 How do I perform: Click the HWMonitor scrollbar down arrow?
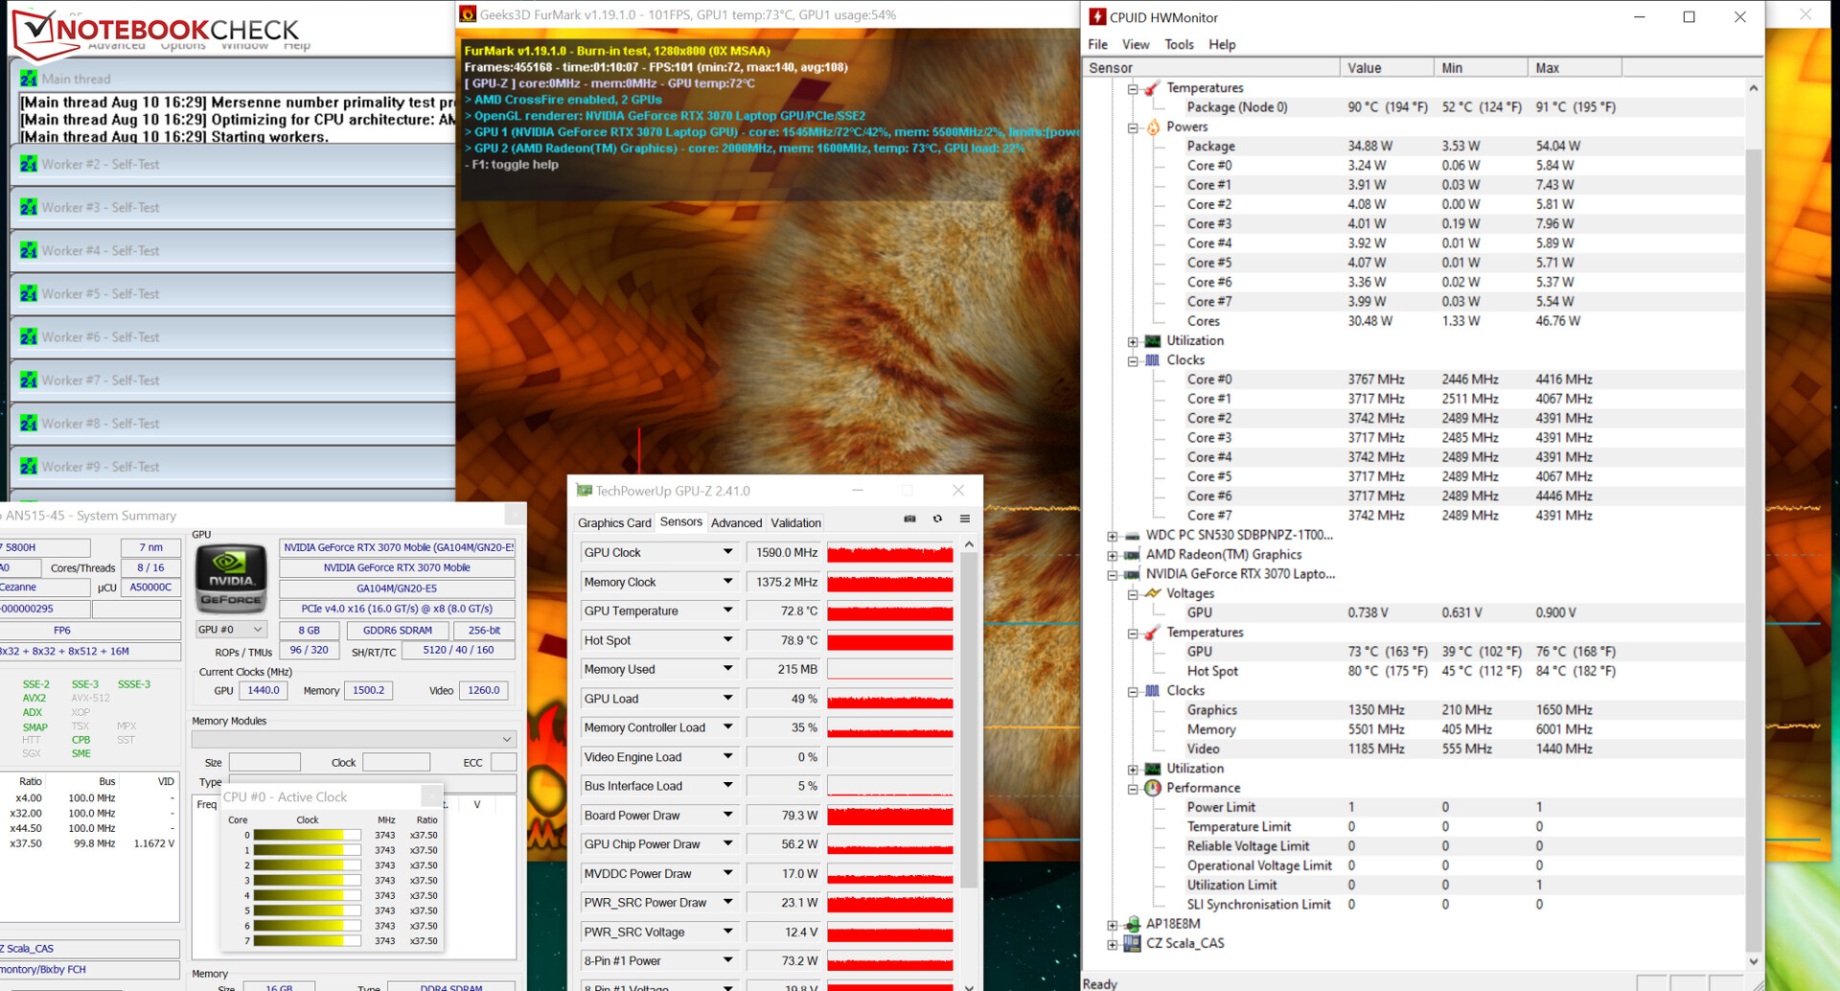(x=1754, y=960)
